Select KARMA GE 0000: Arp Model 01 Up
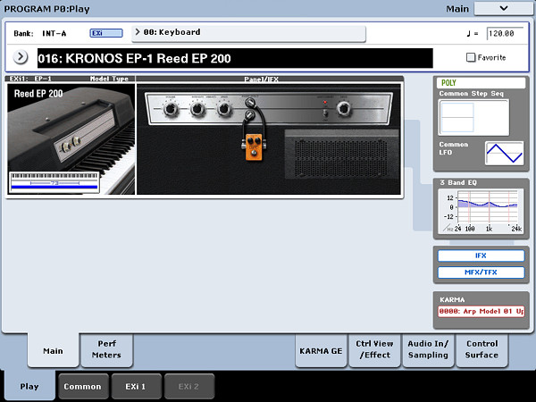This screenshot has width=536, height=402. (481, 312)
